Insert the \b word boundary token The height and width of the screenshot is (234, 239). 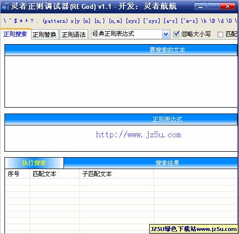tap(204, 21)
